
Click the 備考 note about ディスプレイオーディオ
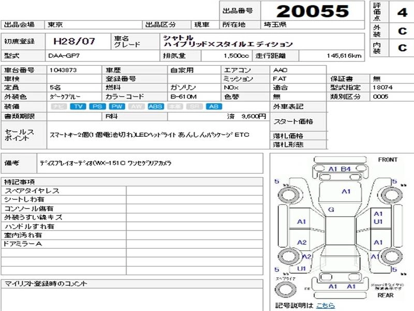106,163
